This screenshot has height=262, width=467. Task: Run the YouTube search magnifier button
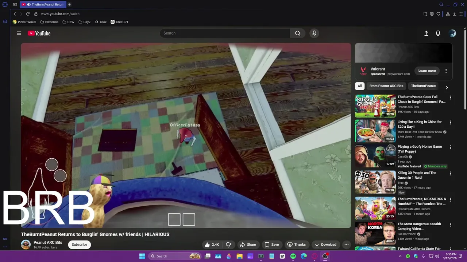298,33
